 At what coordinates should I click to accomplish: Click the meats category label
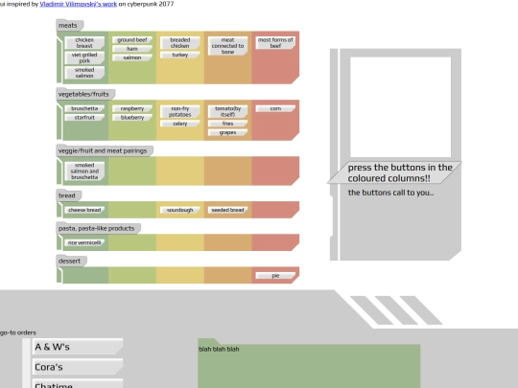tap(69, 26)
